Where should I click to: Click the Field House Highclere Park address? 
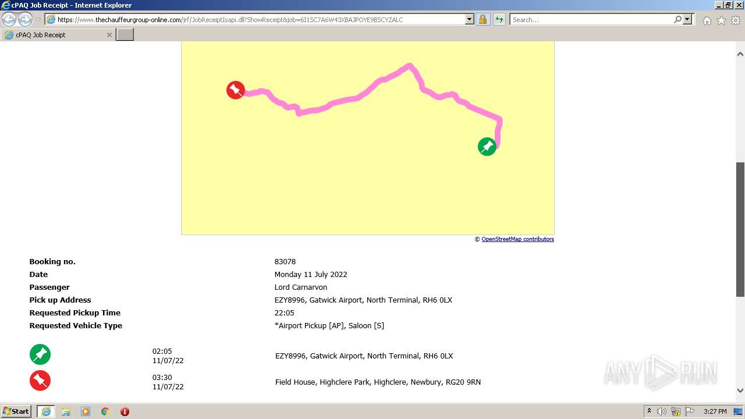click(378, 382)
